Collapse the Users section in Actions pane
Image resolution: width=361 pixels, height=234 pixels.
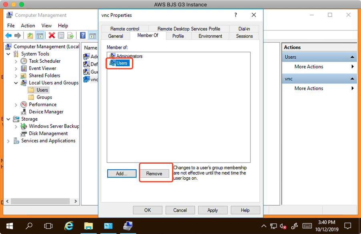(x=352, y=57)
